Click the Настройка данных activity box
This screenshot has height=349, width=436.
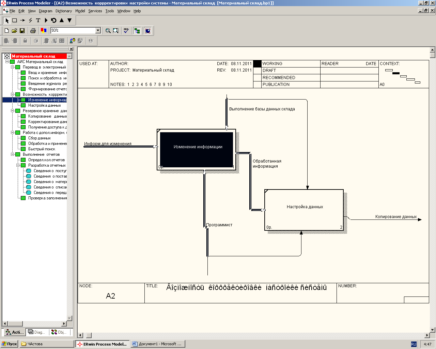pyautogui.click(x=304, y=210)
